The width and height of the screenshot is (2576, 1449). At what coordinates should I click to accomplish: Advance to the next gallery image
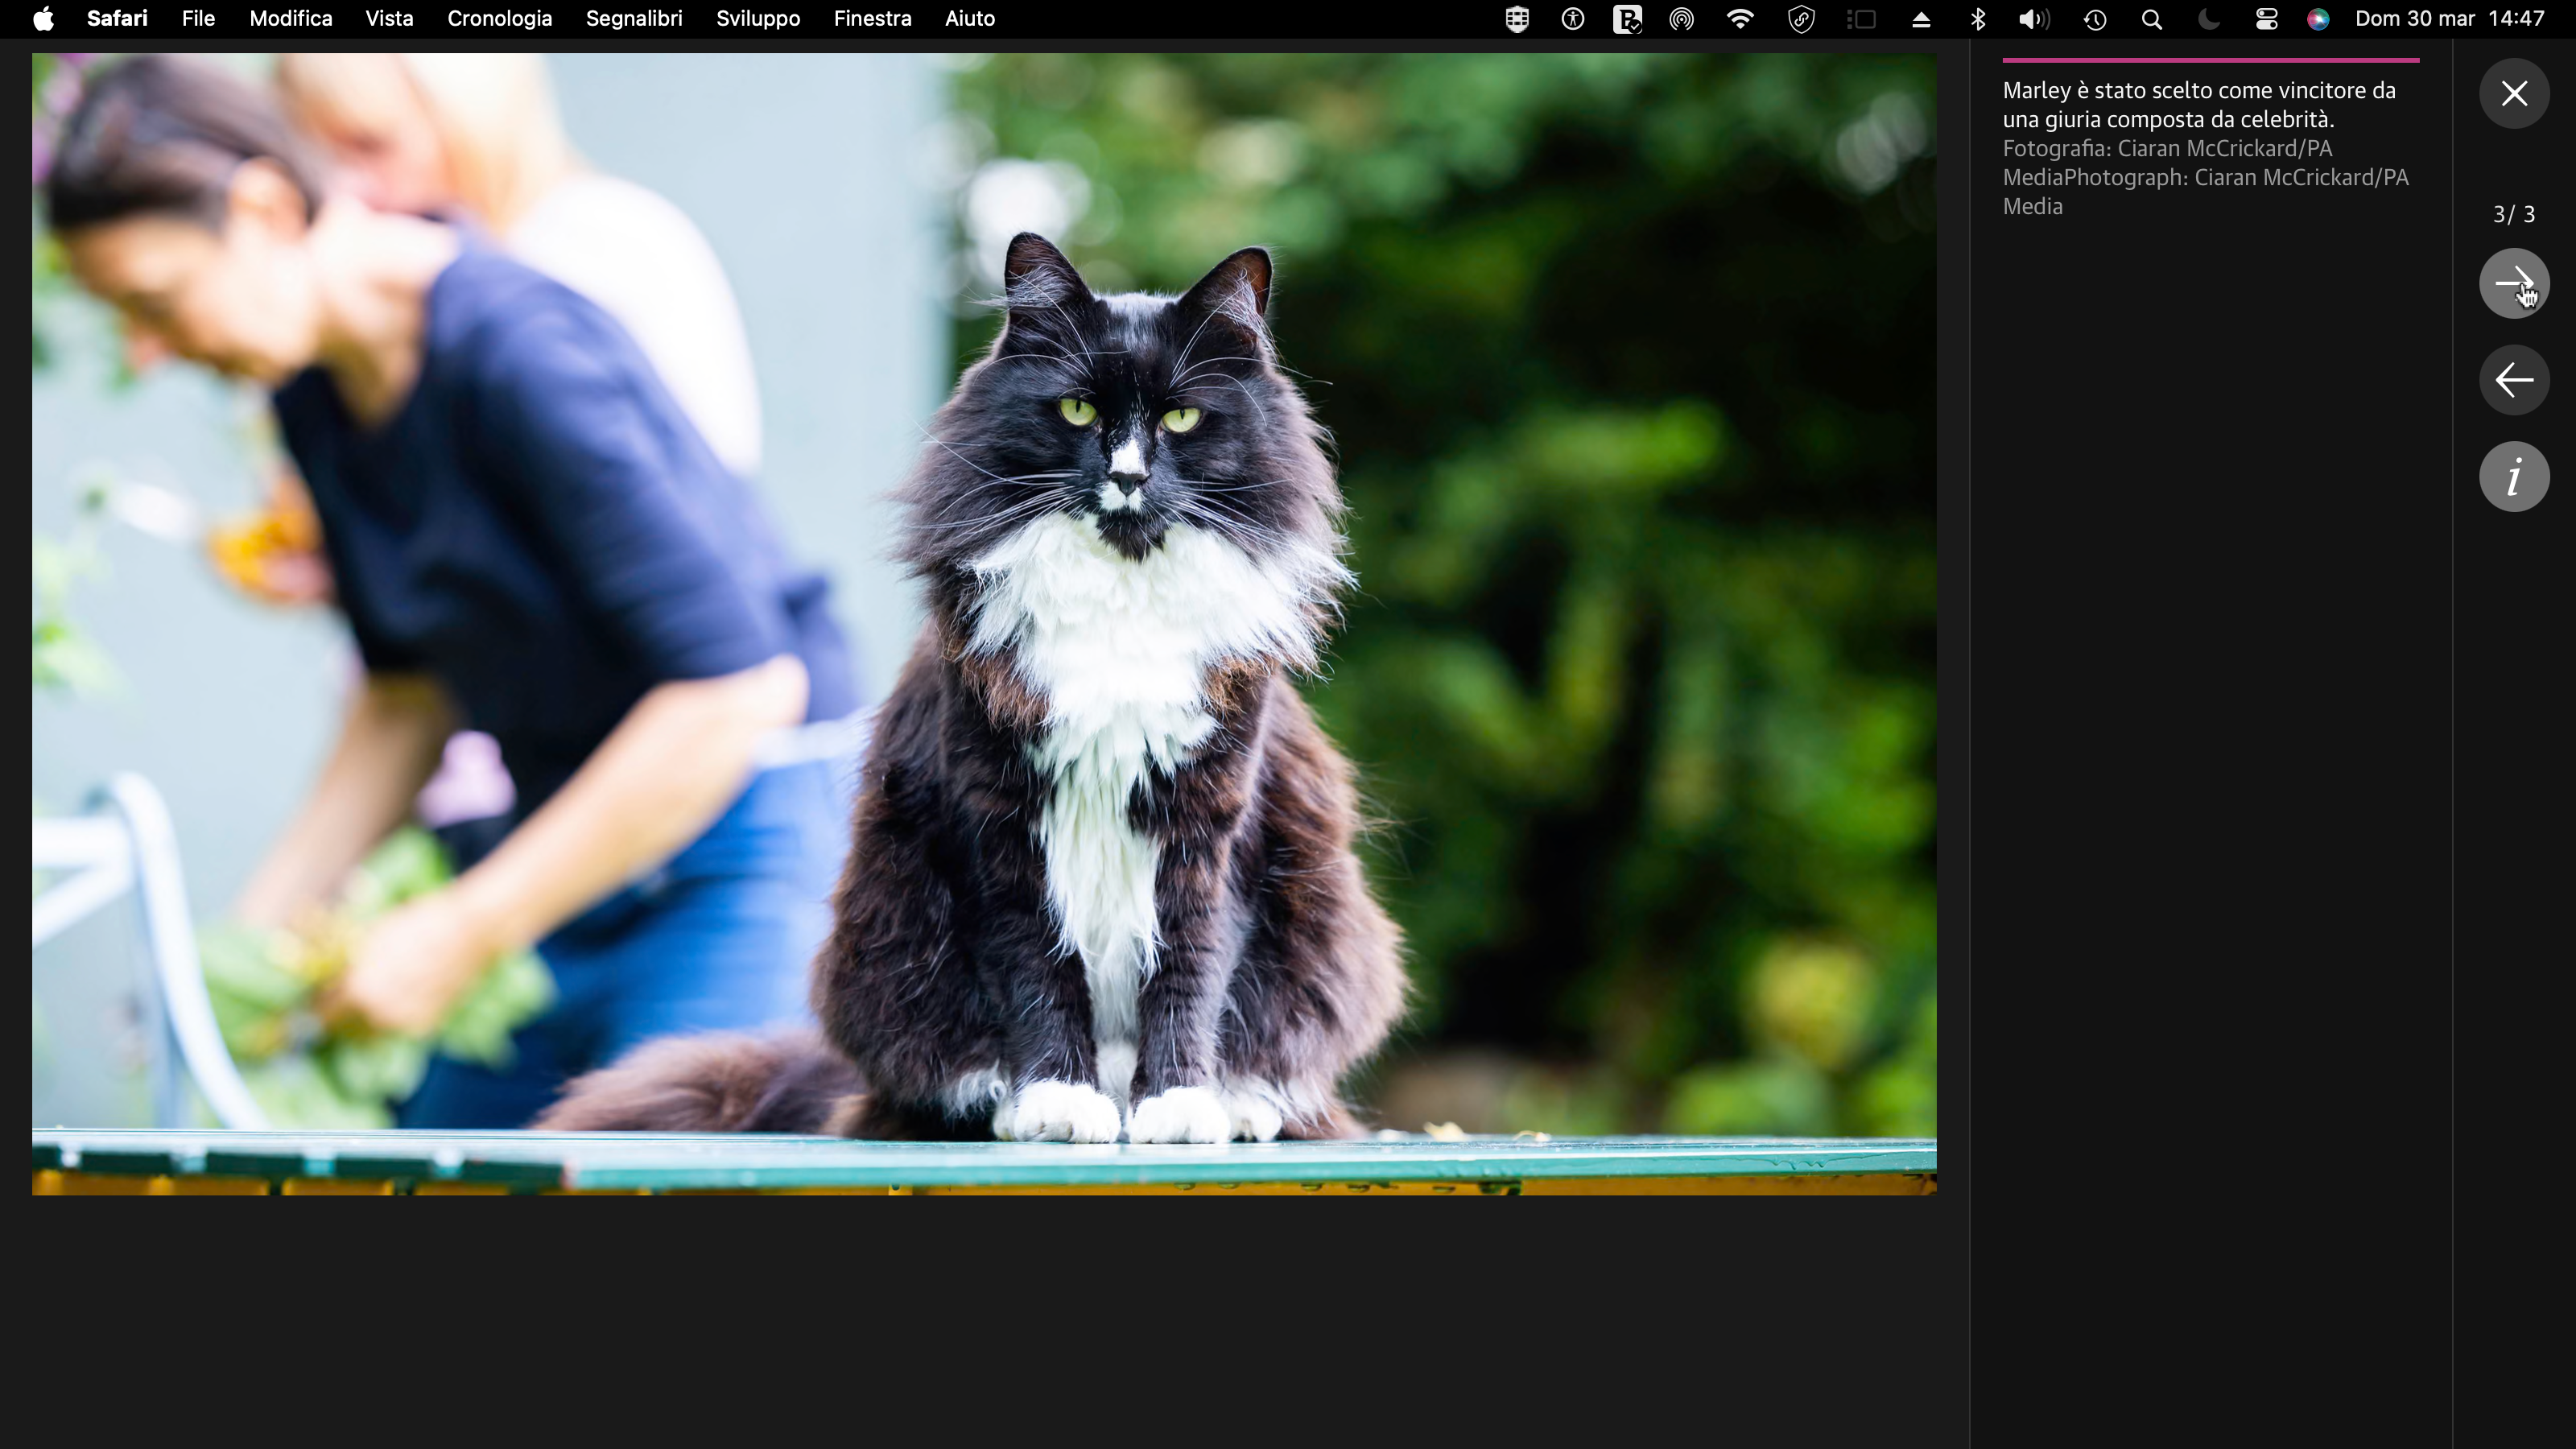click(x=2514, y=283)
